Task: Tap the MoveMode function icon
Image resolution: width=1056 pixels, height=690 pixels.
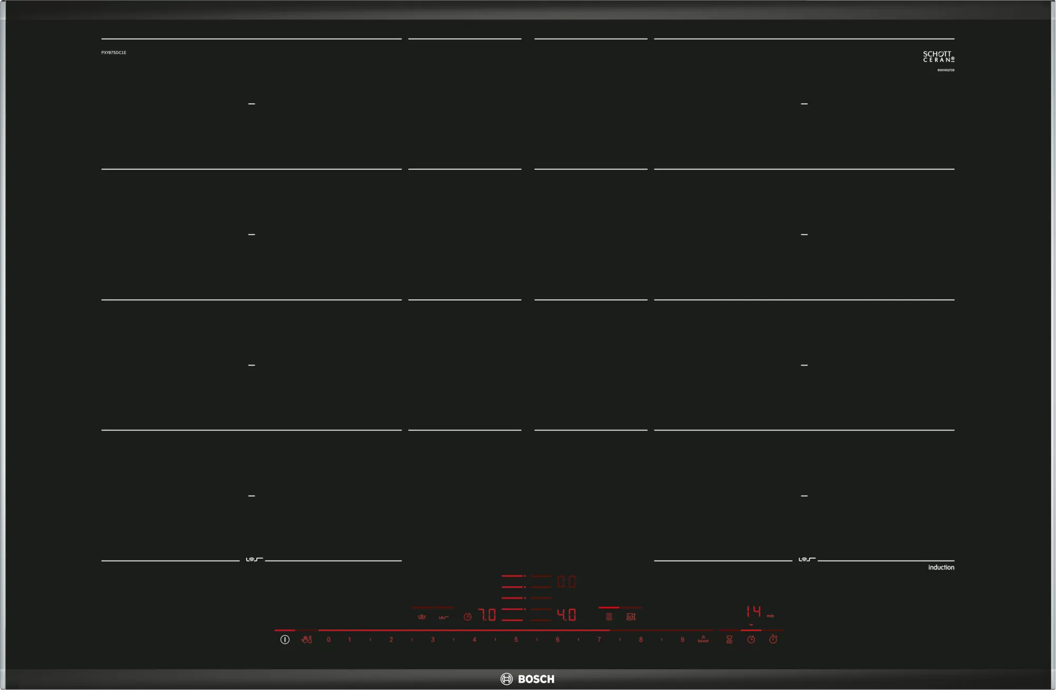Action: pos(630,617)
